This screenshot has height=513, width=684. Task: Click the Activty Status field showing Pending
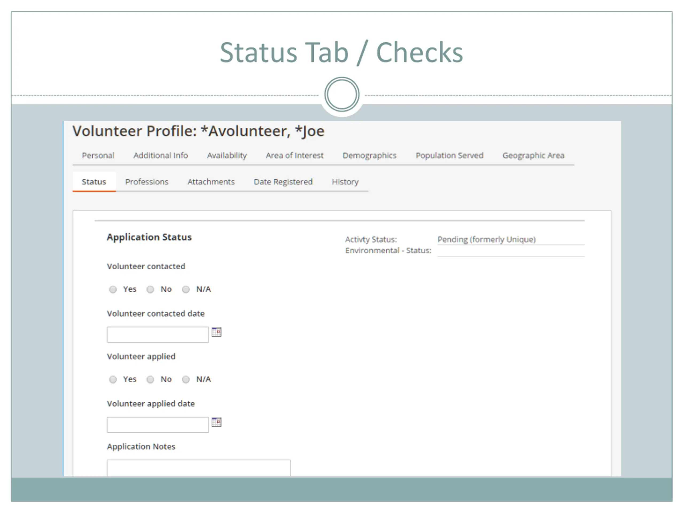[511, 240]
